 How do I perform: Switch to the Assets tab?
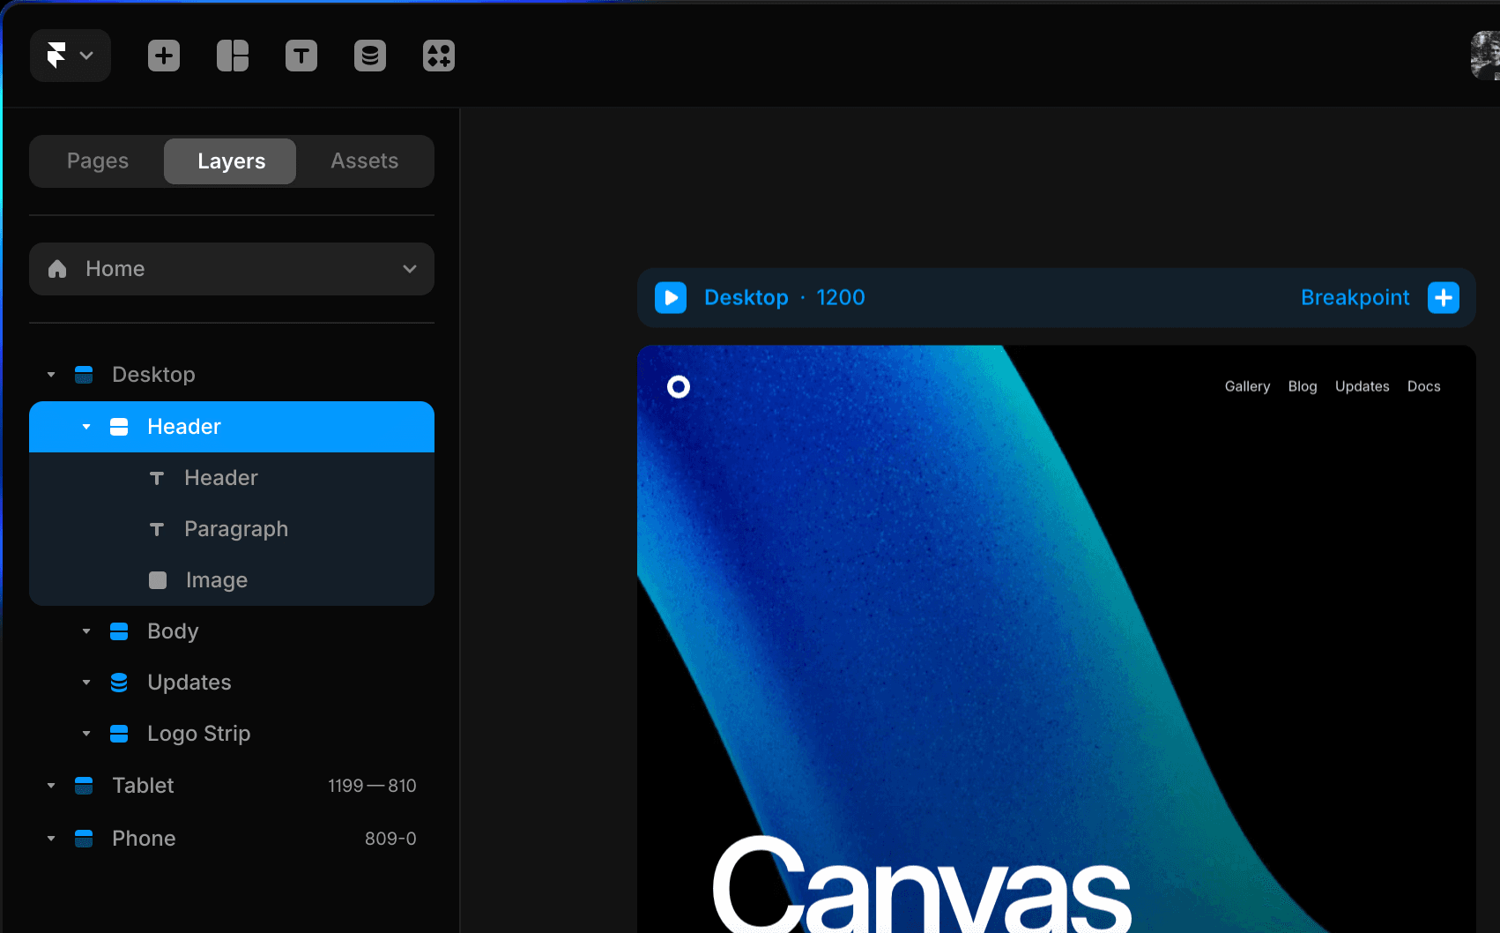364,161
